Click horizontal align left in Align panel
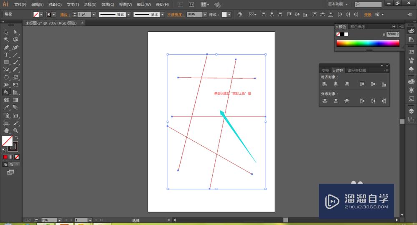417x225 pixels. 324,84
